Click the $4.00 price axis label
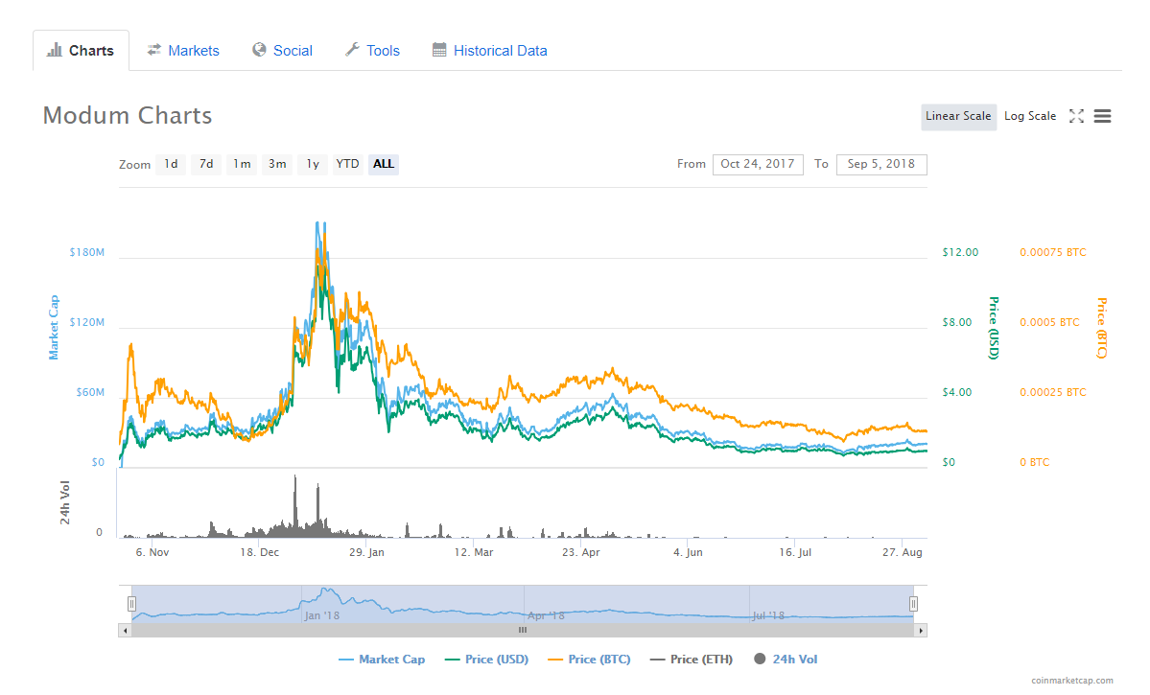The height and width of the screenshot is (695, 1150). (x=957, y=392)
